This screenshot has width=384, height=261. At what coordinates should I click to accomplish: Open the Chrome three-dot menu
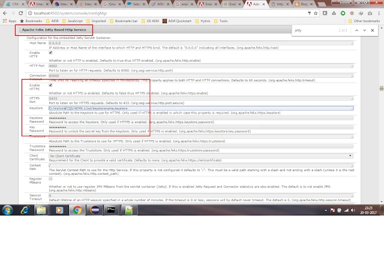coord(379,13)
